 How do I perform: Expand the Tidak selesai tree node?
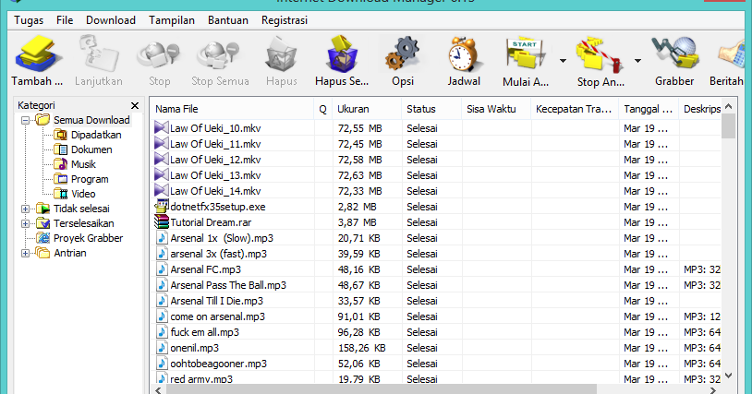coord(26,209)
